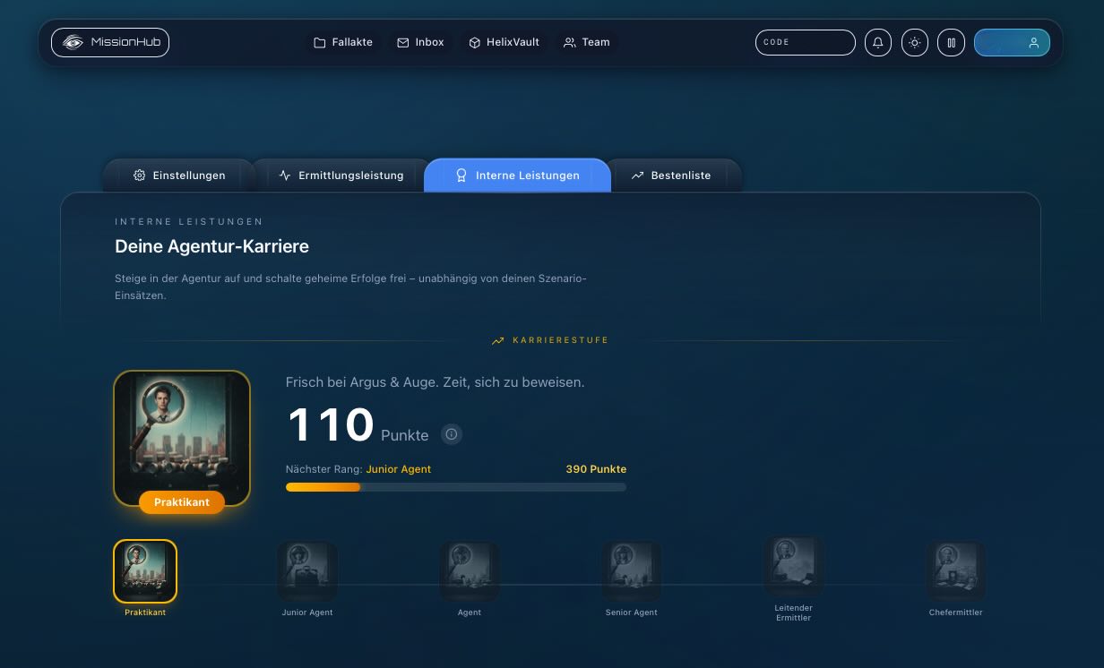Select the Junior Agent rank badge
The image size is (1104, 668).
[307, 570]
